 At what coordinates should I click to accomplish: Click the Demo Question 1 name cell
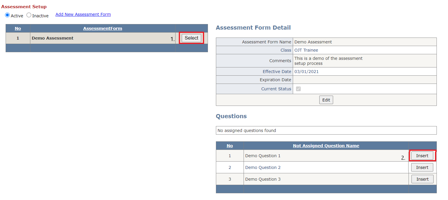click(263, 156)
